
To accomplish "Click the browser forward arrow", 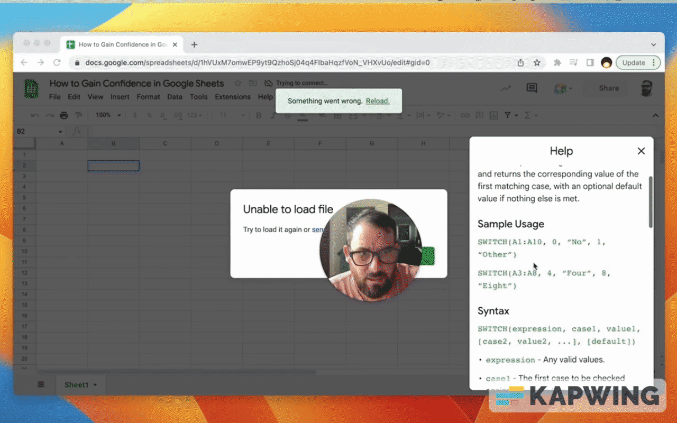I will pyautogui.click(x=41, y=62).
